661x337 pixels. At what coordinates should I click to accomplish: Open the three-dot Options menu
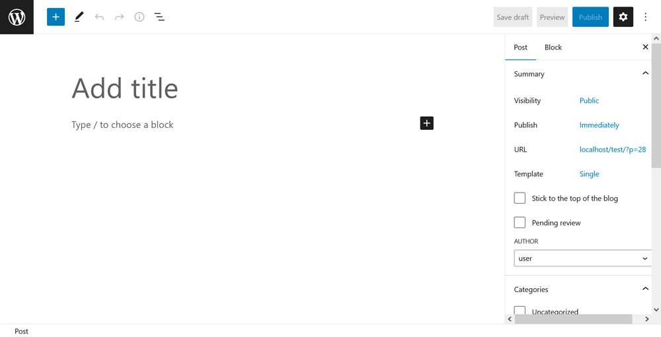tap(645, 17)
